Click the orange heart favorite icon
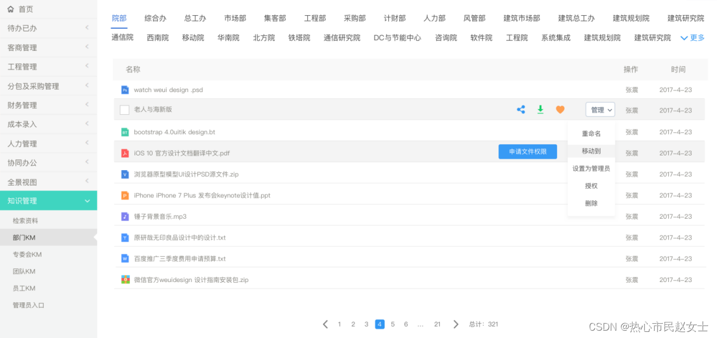 coord(560,110)
